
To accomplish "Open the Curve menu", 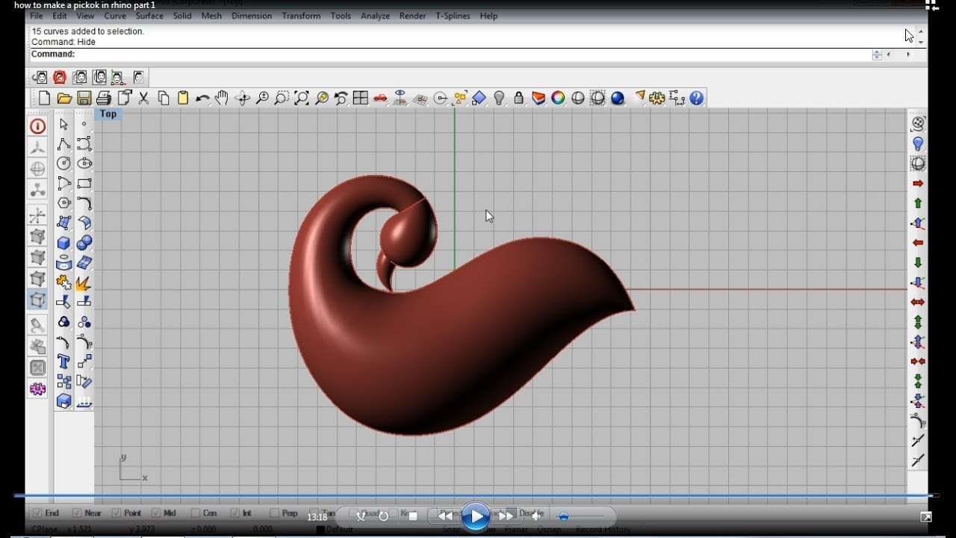I will coord(115,16).
